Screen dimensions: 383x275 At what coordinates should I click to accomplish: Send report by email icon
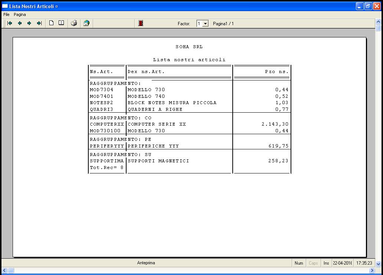click(x=86, y=23)
